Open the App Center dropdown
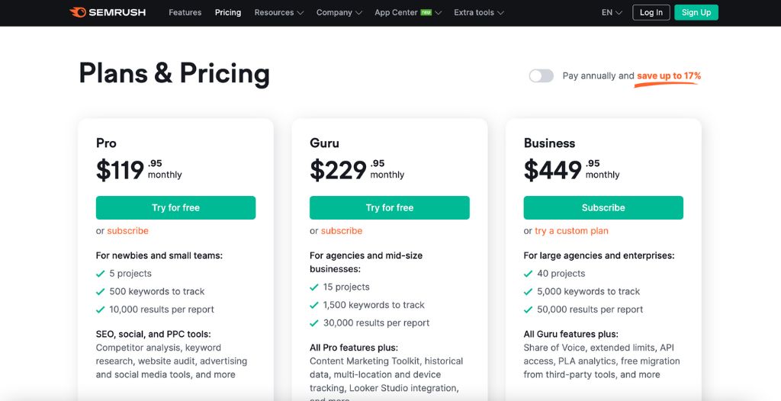 click(408, 13)
